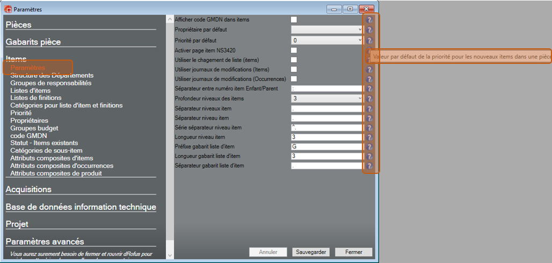The height and width of the screenshot is (263, 552).
Task: Show help for Préfixe gabarit liste d'item
Action: (x=369, y=147)
